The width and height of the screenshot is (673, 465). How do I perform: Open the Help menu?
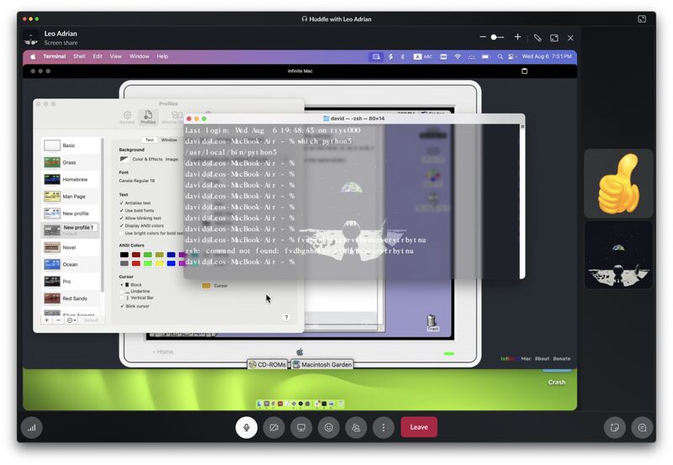162,56
